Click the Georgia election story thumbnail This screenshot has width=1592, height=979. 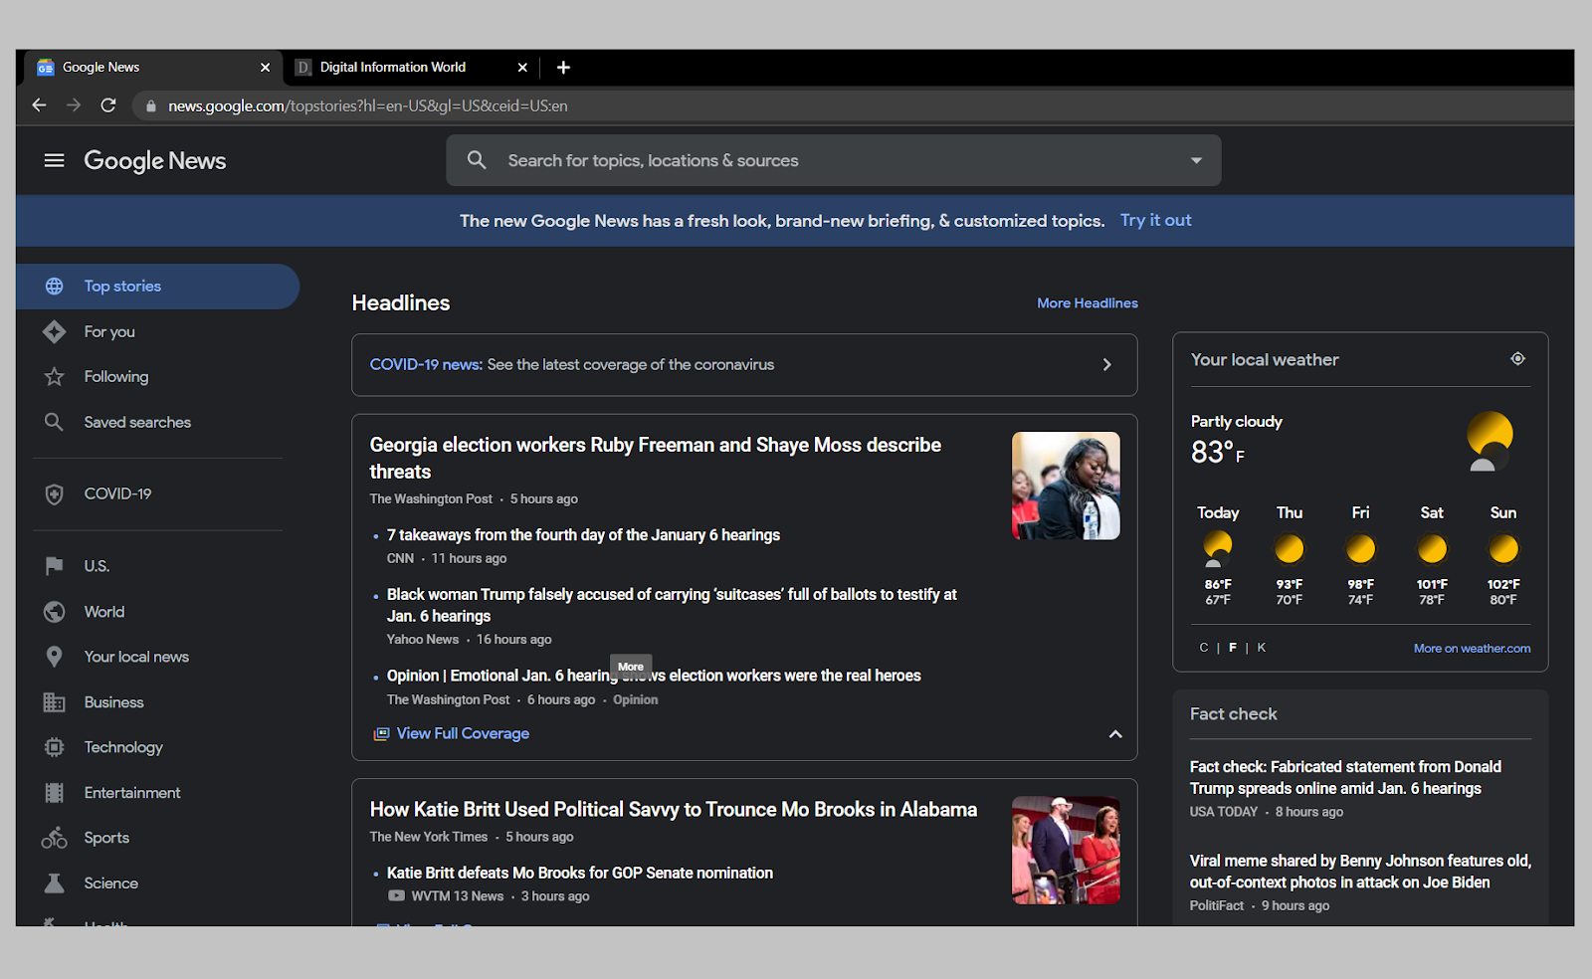click(x=1066, y=486)
